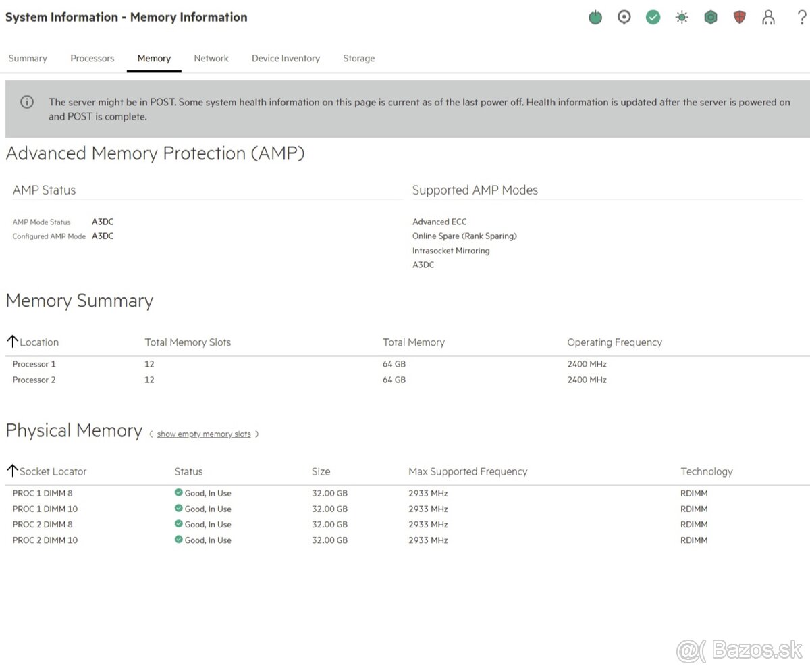810x670 pixels.
Task: Switch to the Processors tab
Action: coord(92,59)
